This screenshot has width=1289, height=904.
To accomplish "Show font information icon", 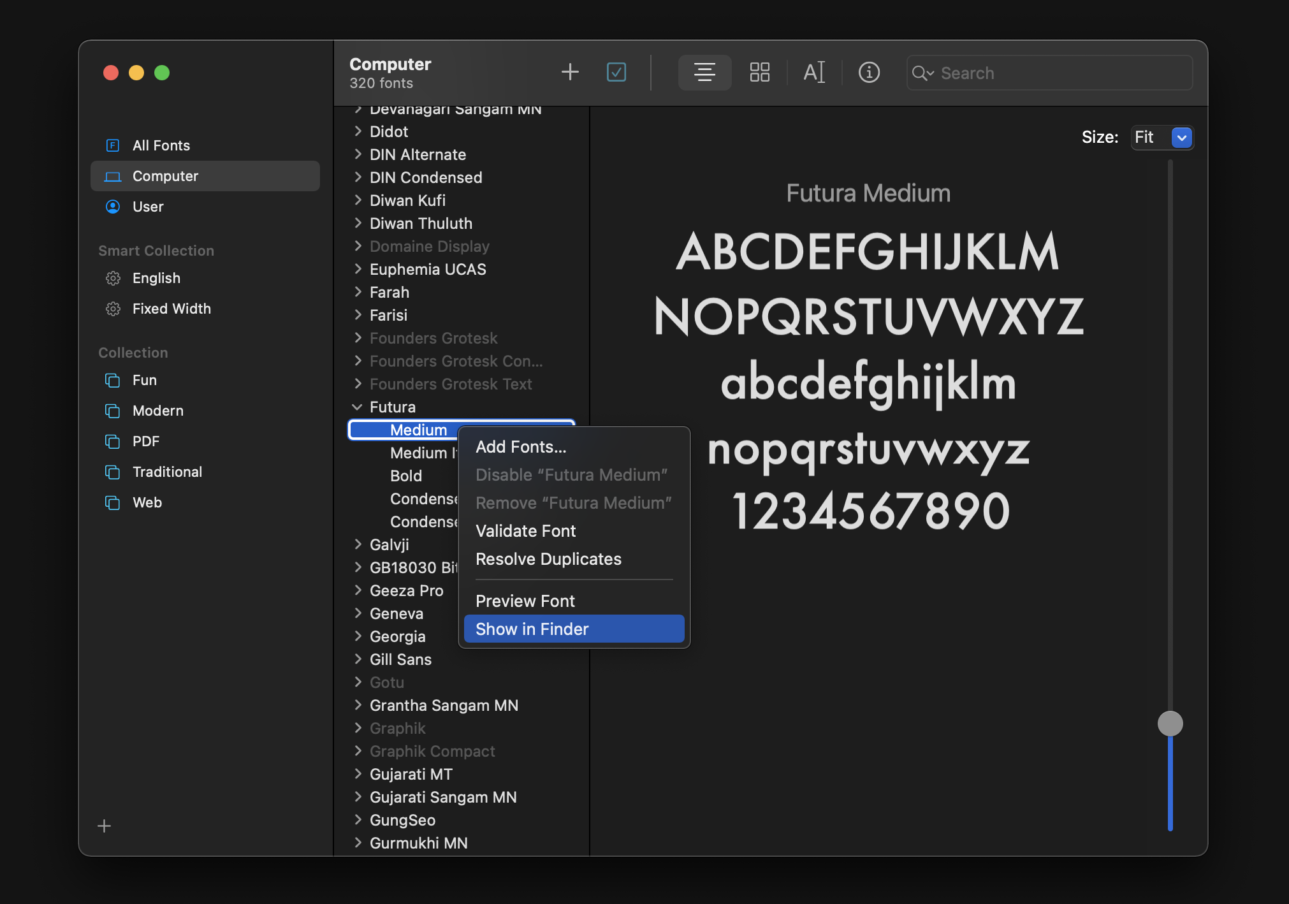I will pyautogui.click(x=869, y=73).
